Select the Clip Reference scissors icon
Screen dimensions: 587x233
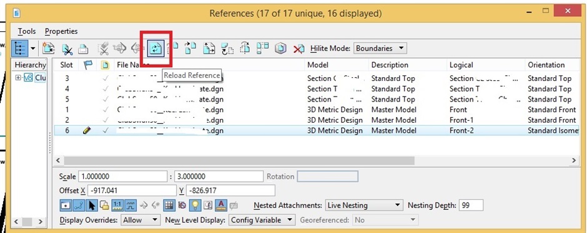pyautogui.click(x=67, y=49)
